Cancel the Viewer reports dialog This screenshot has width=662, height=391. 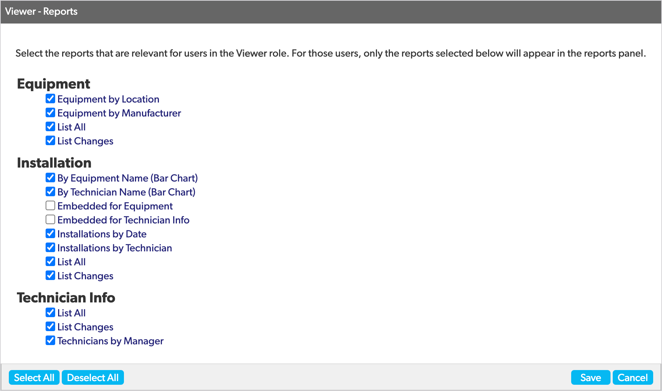click(x=633, y=377)
